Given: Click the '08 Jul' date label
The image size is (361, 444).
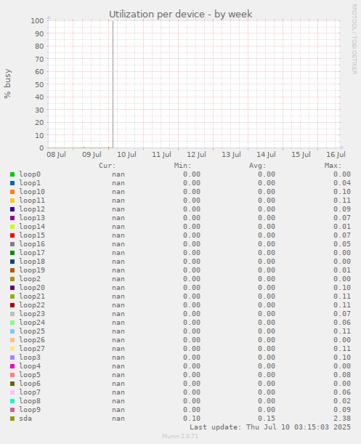Looking at the screenshot, I should 56,155.
